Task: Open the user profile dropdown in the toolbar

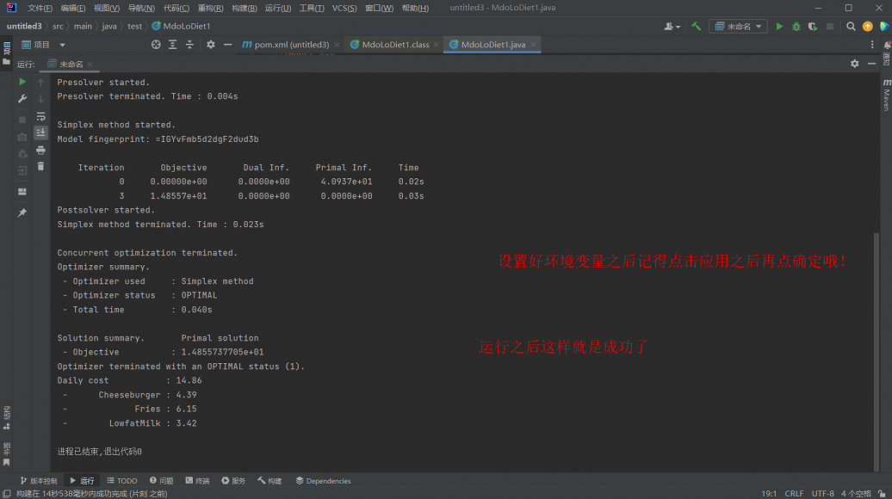Action: pyautogui.click(x=671, y=26)
